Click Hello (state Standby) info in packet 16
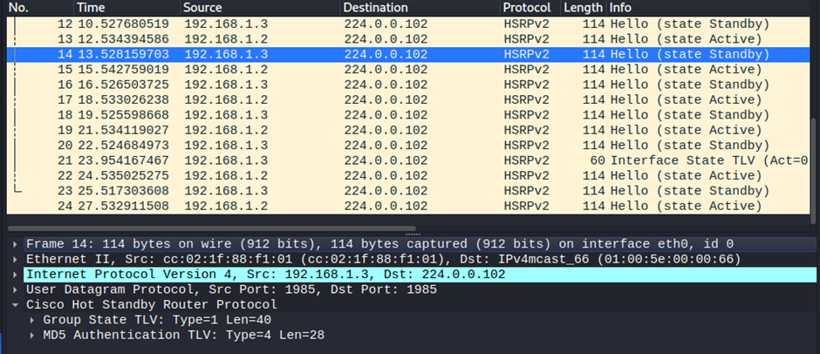 tap(690, 85)
